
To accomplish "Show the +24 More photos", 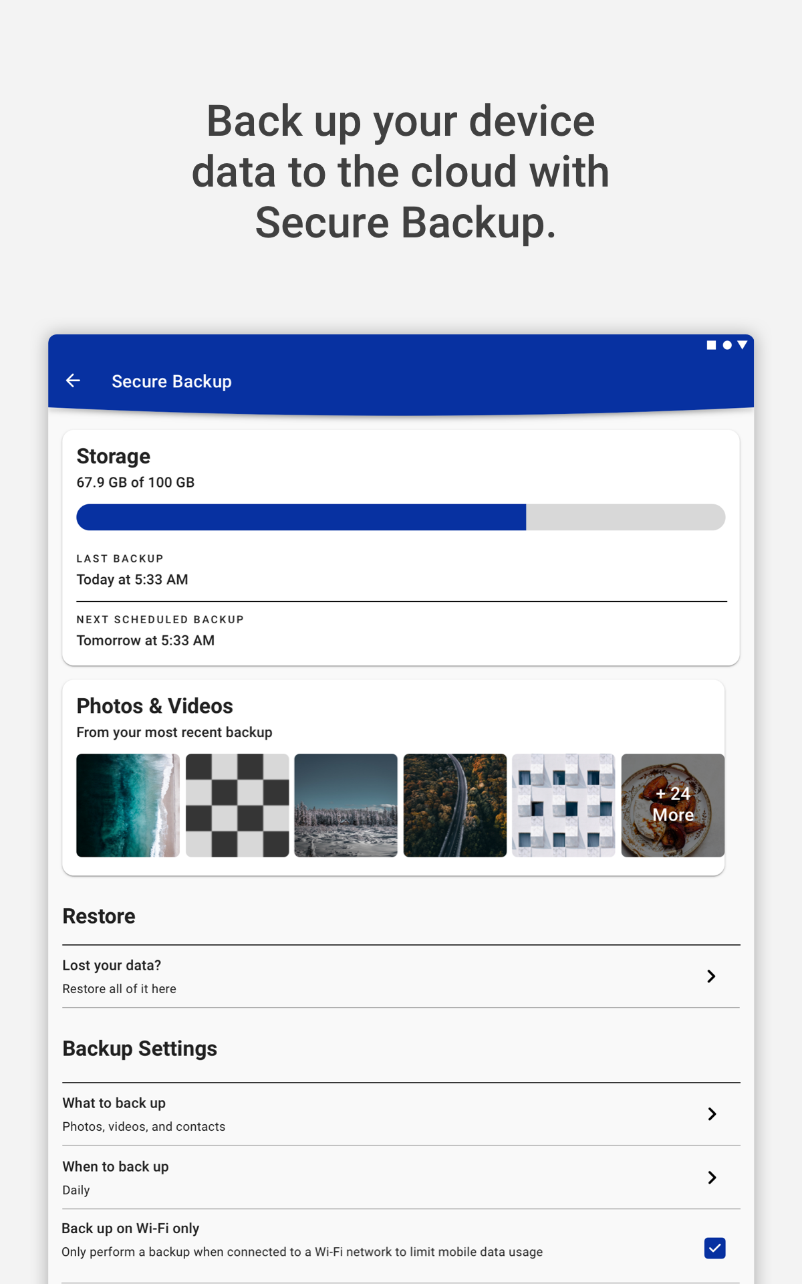I will pos(673,805).
